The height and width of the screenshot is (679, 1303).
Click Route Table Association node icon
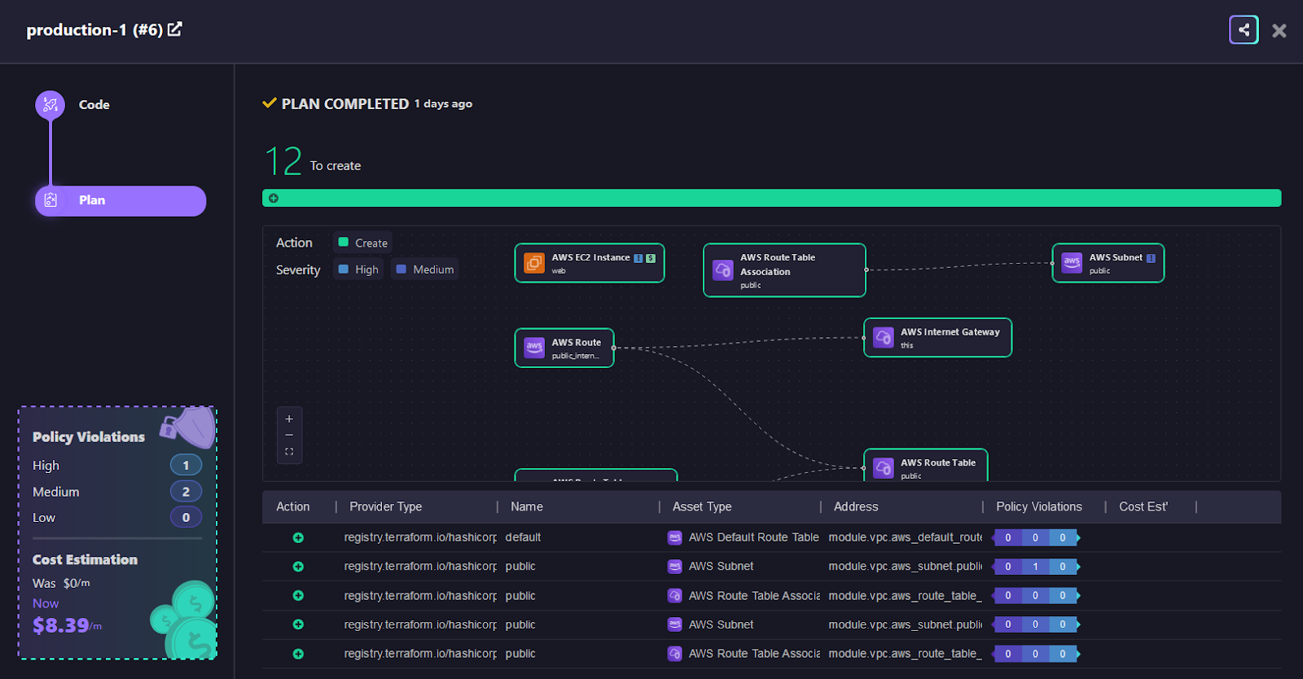[723, 270]
